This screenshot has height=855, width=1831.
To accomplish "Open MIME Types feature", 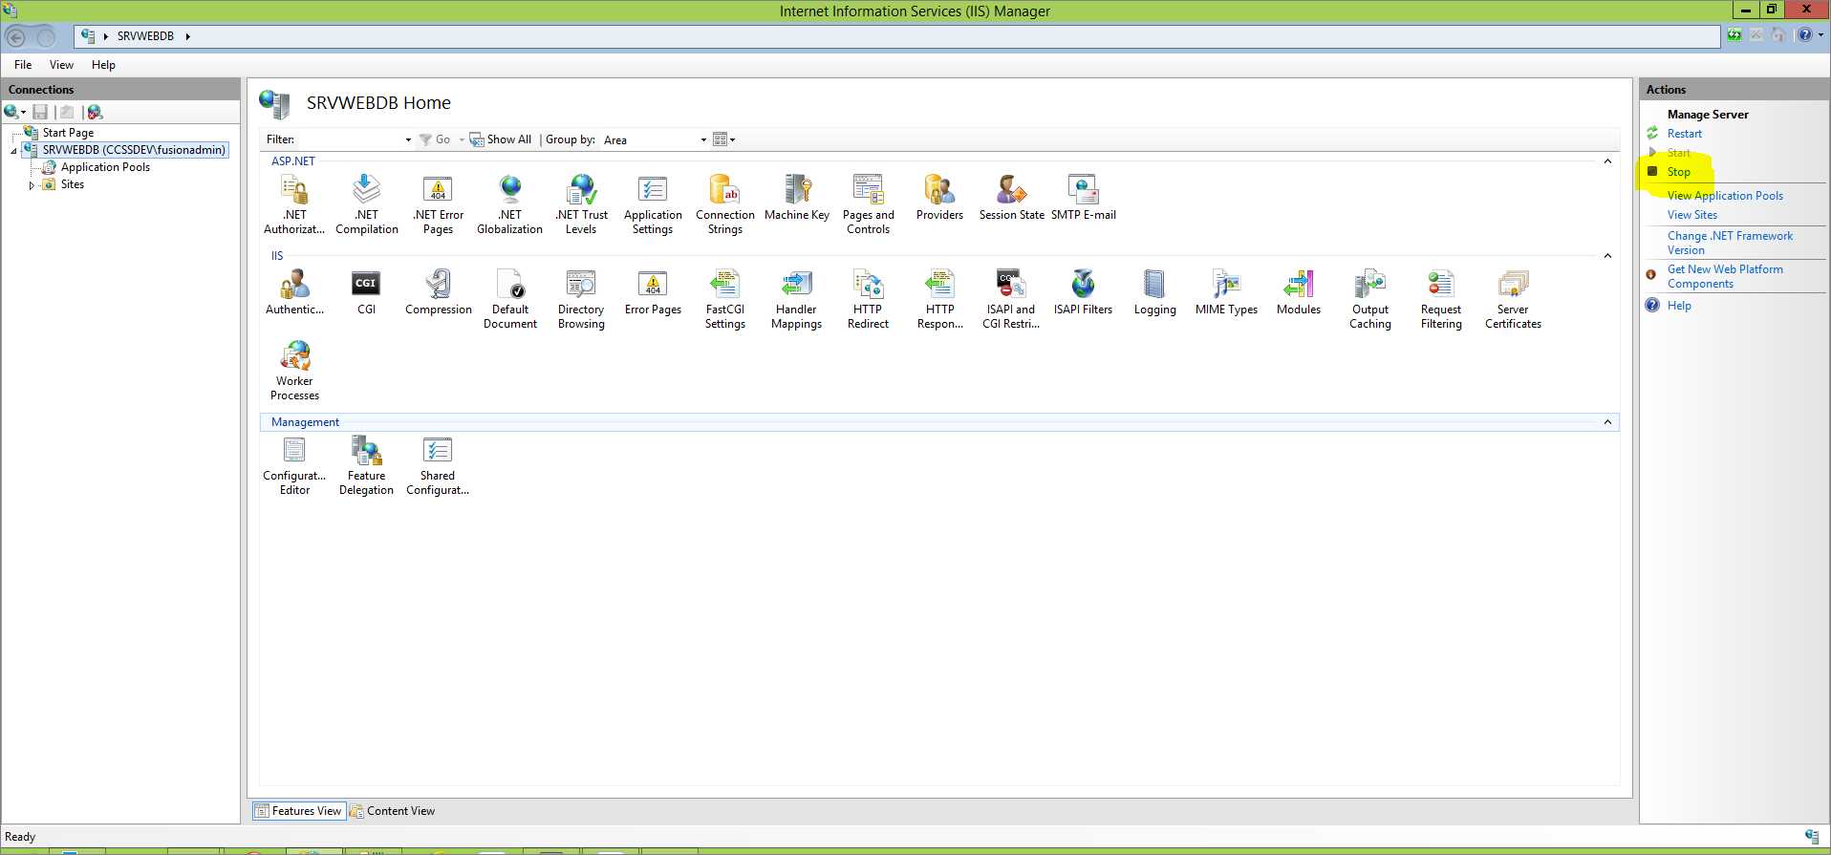I will [1226, 292].
